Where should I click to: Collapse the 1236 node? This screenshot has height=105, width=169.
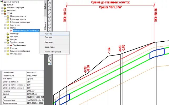click(2, 14)
